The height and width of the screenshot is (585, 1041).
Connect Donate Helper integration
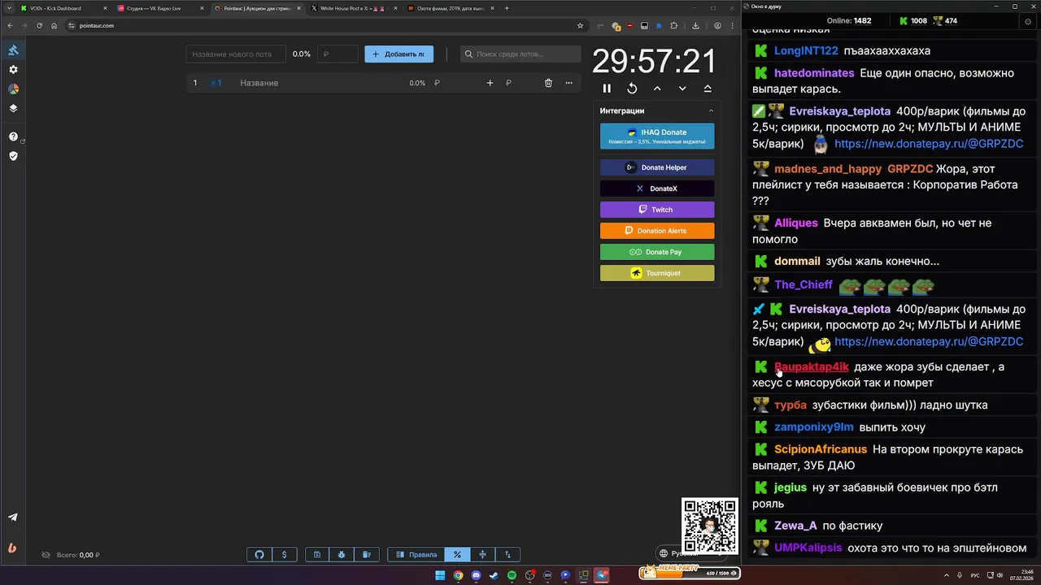[x=657, y=167]
